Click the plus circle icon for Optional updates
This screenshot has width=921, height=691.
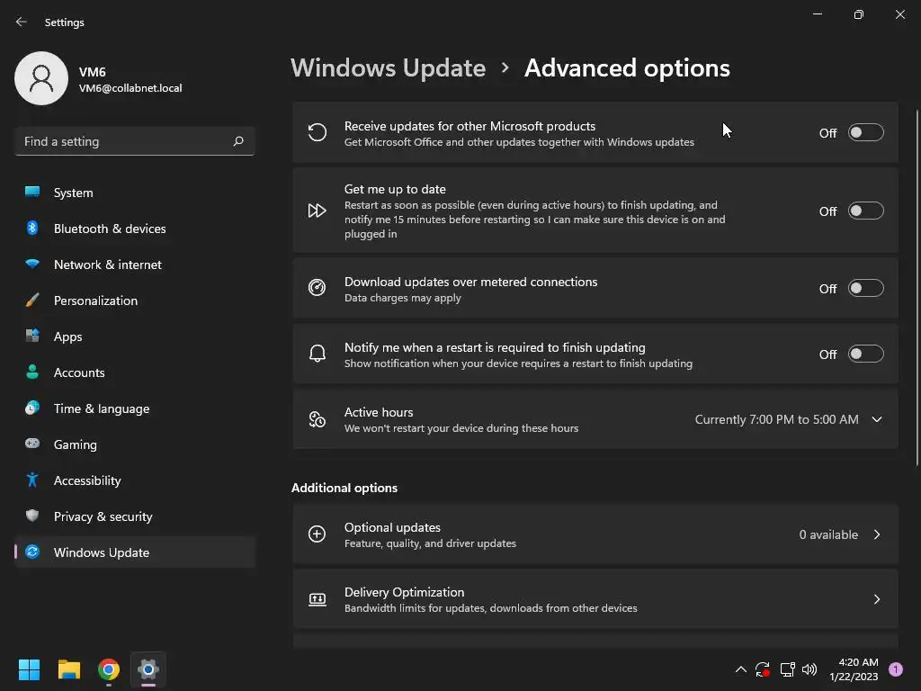click(x=317, y=534)
